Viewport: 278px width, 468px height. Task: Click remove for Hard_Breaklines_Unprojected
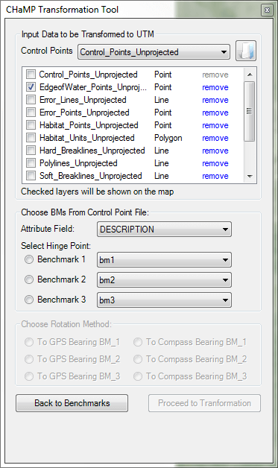(x=215, y=151)
